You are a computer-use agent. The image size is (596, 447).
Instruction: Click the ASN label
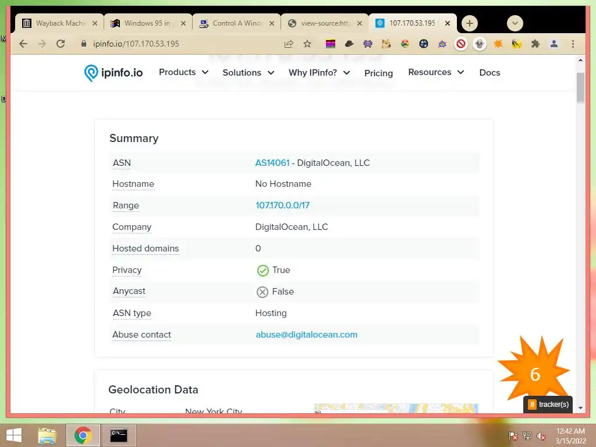pyautogui.click(x=122, y=163)
